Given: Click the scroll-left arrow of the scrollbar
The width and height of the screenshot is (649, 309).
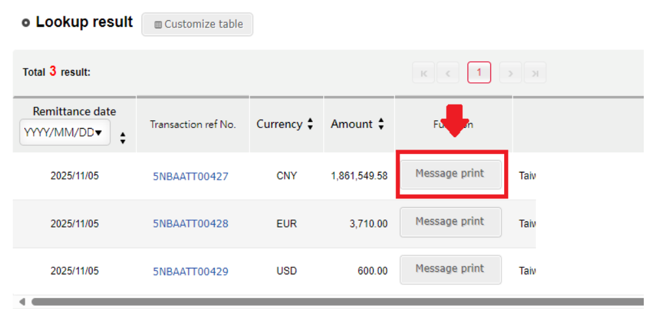Looking at the screenshot, I should [22, 302].
